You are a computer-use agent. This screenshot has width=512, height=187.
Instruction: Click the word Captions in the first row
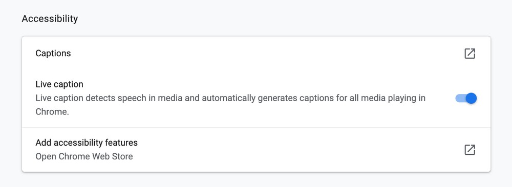point(53,54)
